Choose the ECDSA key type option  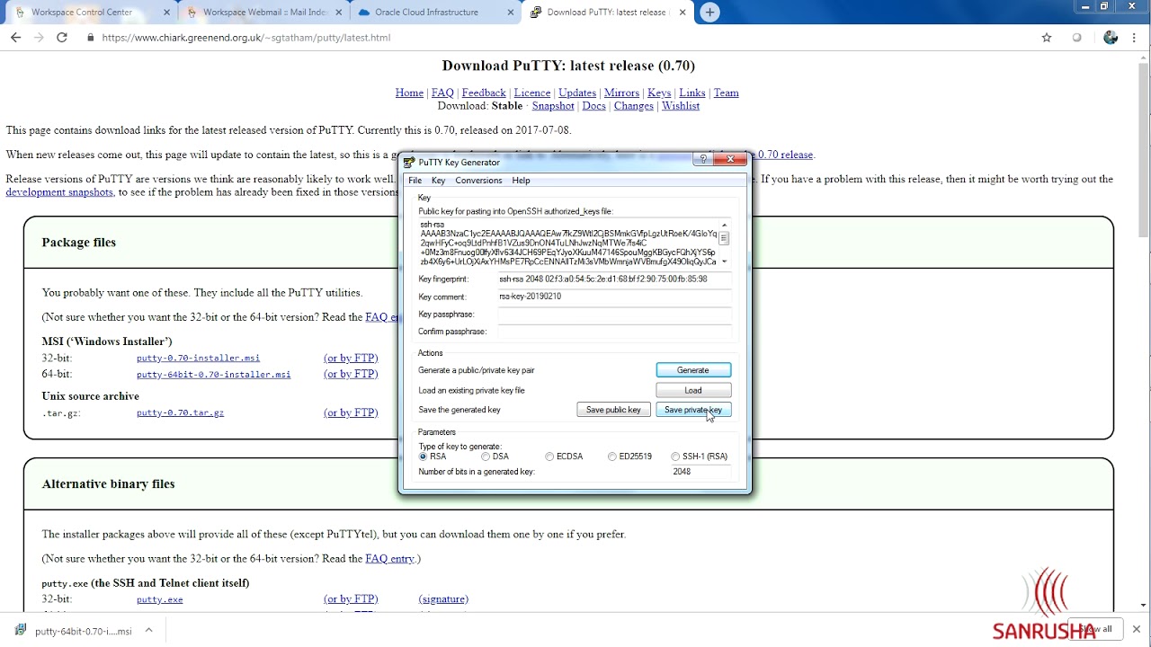click(549, 456)
